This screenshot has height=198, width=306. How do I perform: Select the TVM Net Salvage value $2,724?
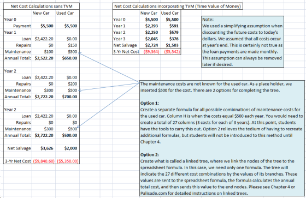(x=151, y=45)
